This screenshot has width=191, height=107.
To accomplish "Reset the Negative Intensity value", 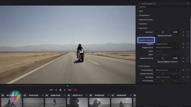I will coord(188,58).
